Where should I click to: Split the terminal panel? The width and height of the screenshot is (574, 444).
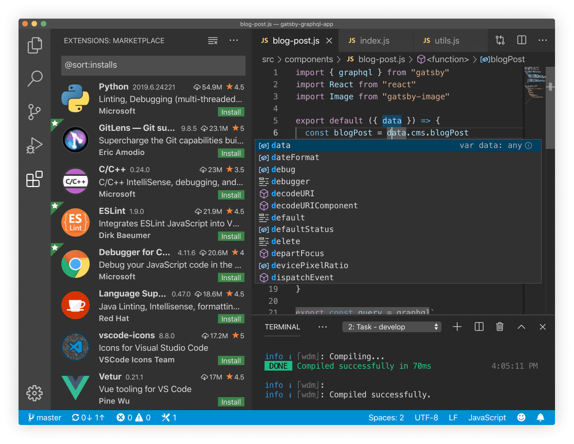(479, 327)
